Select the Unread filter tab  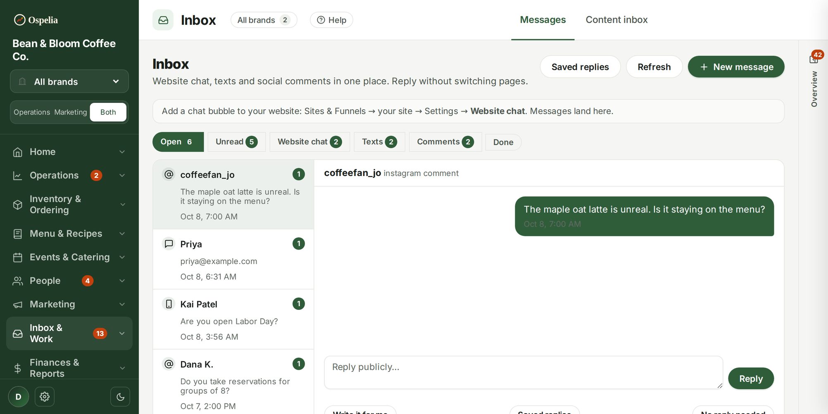236,142
